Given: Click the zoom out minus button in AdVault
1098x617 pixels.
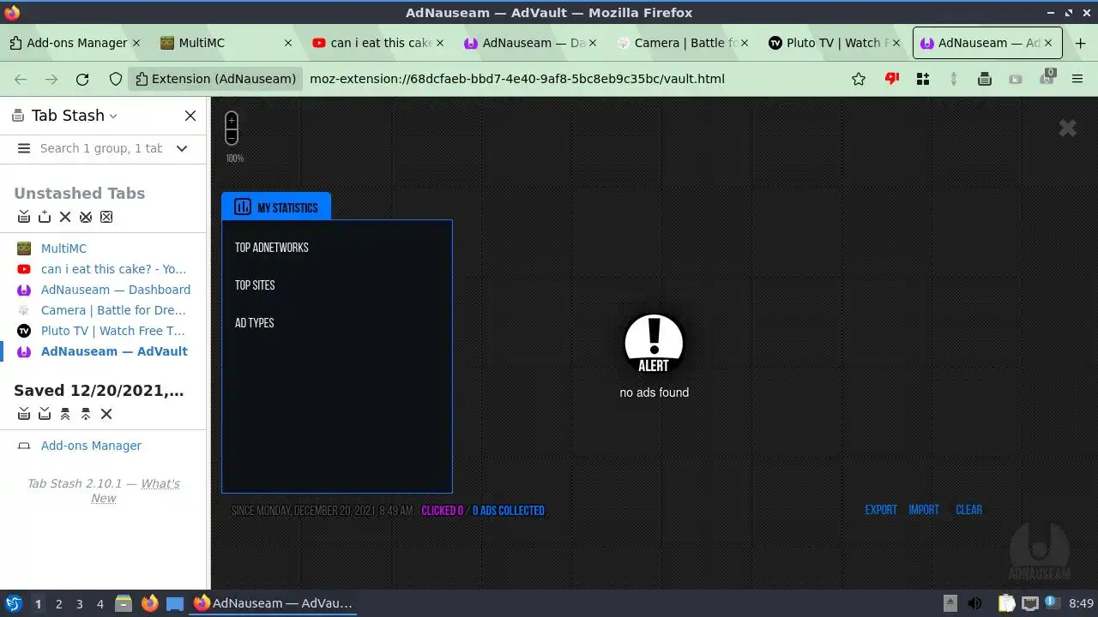Looking at the screenshot, I should (x=232, y=136).
